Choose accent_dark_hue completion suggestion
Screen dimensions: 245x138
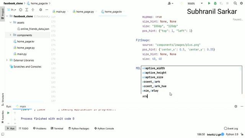[x=154, y=86]
